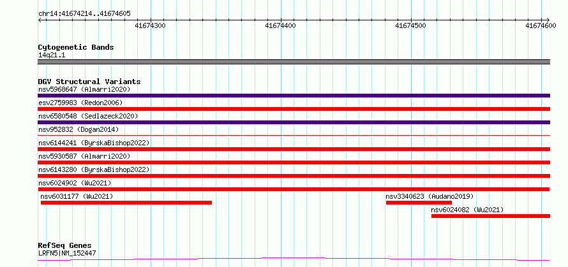Viewport: 568px width, 267px height.
Task: Select the short red bar for nsv6031177
Action: pyautogui.click(x=126, y=203)
